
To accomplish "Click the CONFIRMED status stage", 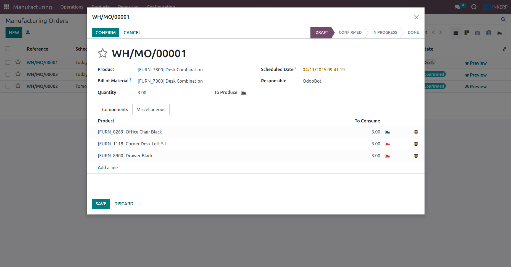I will [350, 32].
